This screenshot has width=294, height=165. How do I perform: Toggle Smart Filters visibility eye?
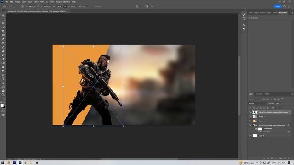[x=256, y=129]
